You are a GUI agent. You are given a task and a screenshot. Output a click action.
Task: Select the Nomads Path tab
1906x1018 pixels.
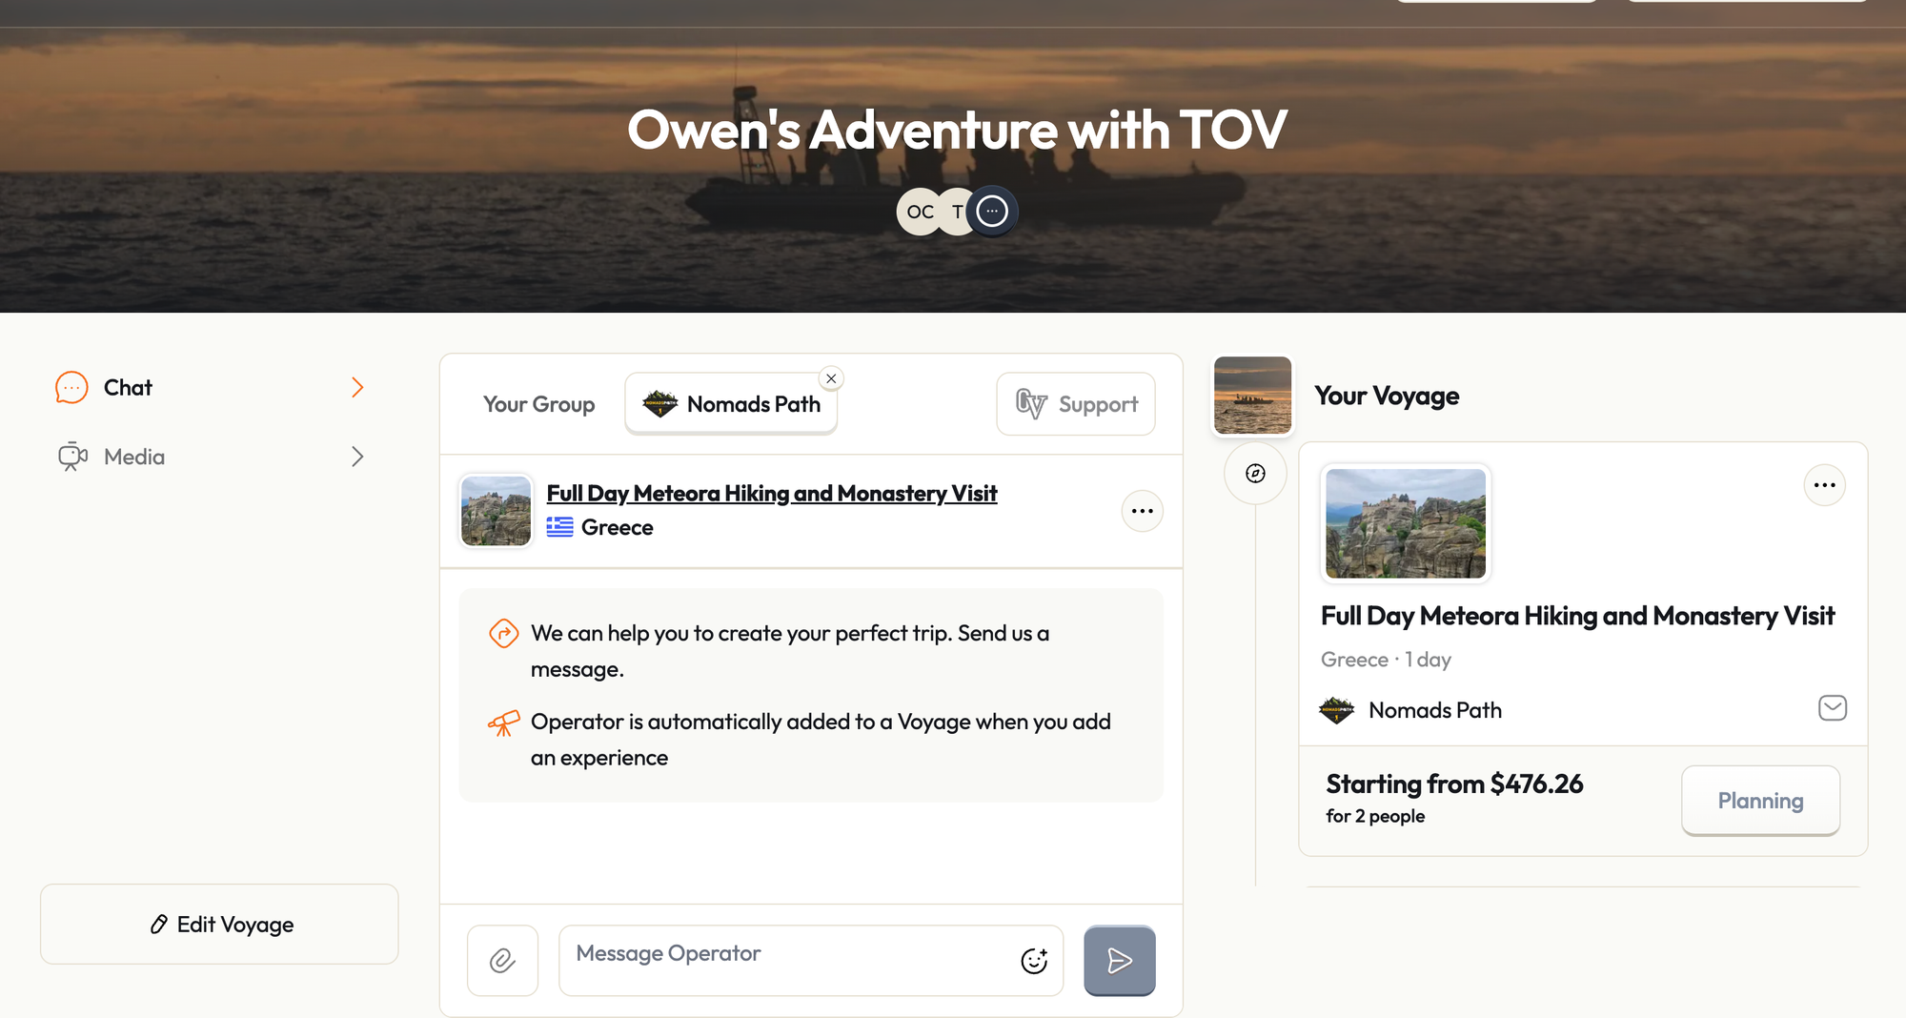pos(731,404)
